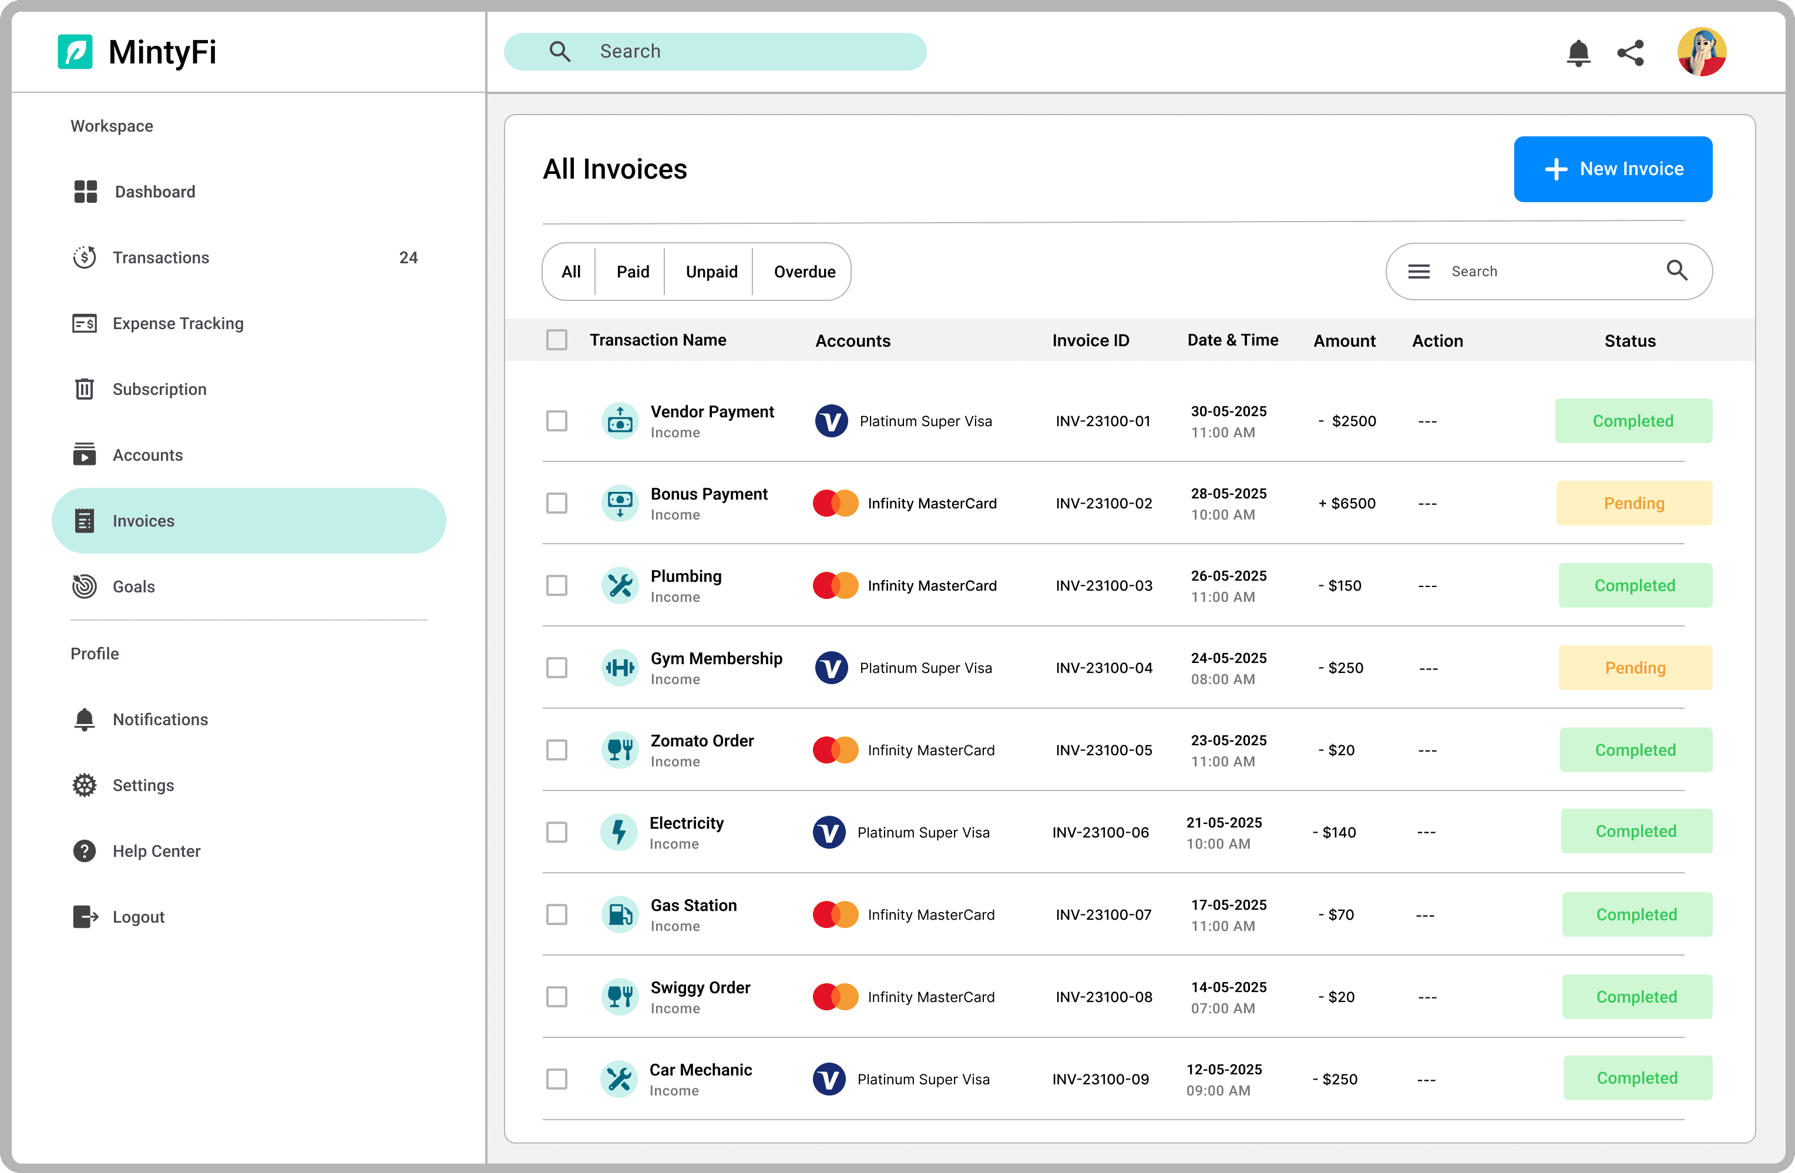Switch to the Overdue filter tab
This screenshot has width=1795, height=1173.
pos(804,272)
